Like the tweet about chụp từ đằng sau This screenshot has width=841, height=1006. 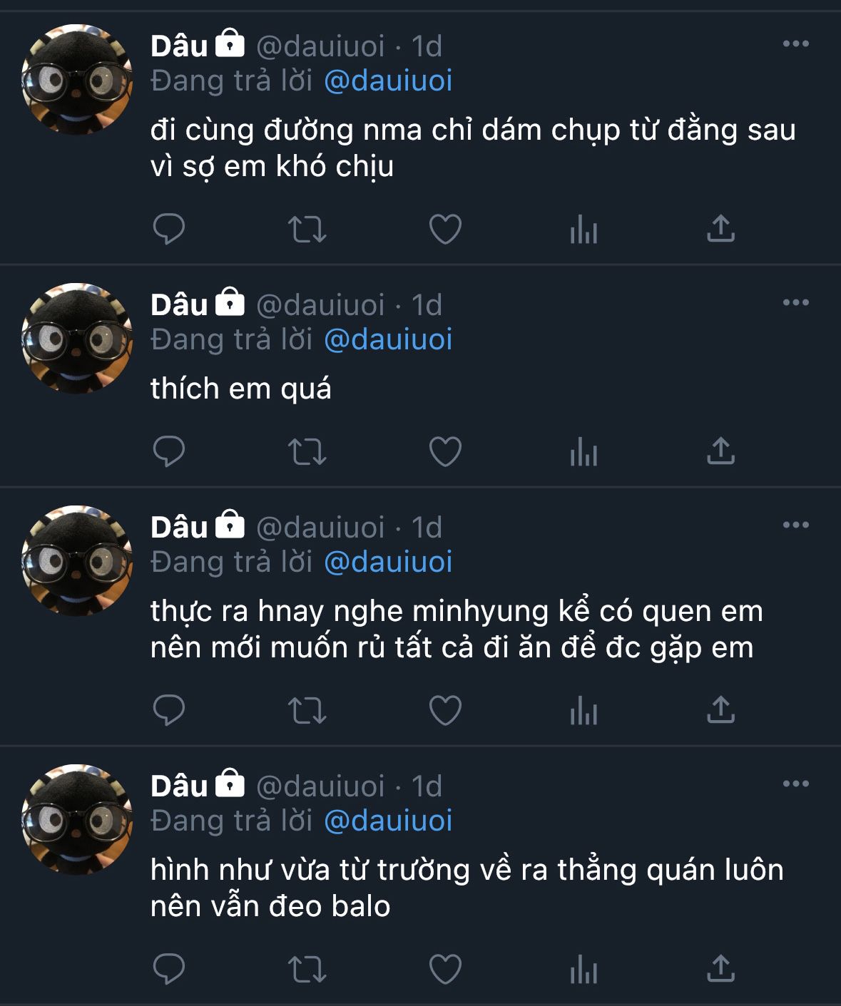(x=445, y=229)
